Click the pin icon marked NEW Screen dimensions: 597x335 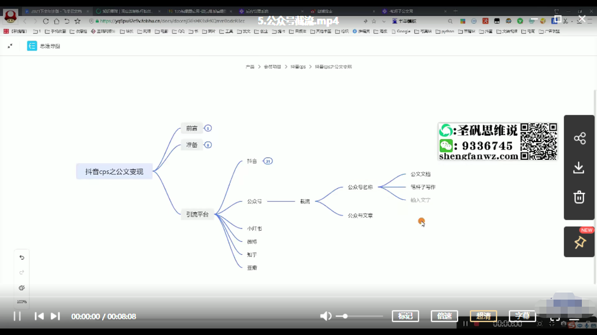(x=580, y=242)
